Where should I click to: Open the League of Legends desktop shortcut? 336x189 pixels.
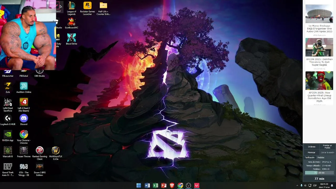click(71, 8)
